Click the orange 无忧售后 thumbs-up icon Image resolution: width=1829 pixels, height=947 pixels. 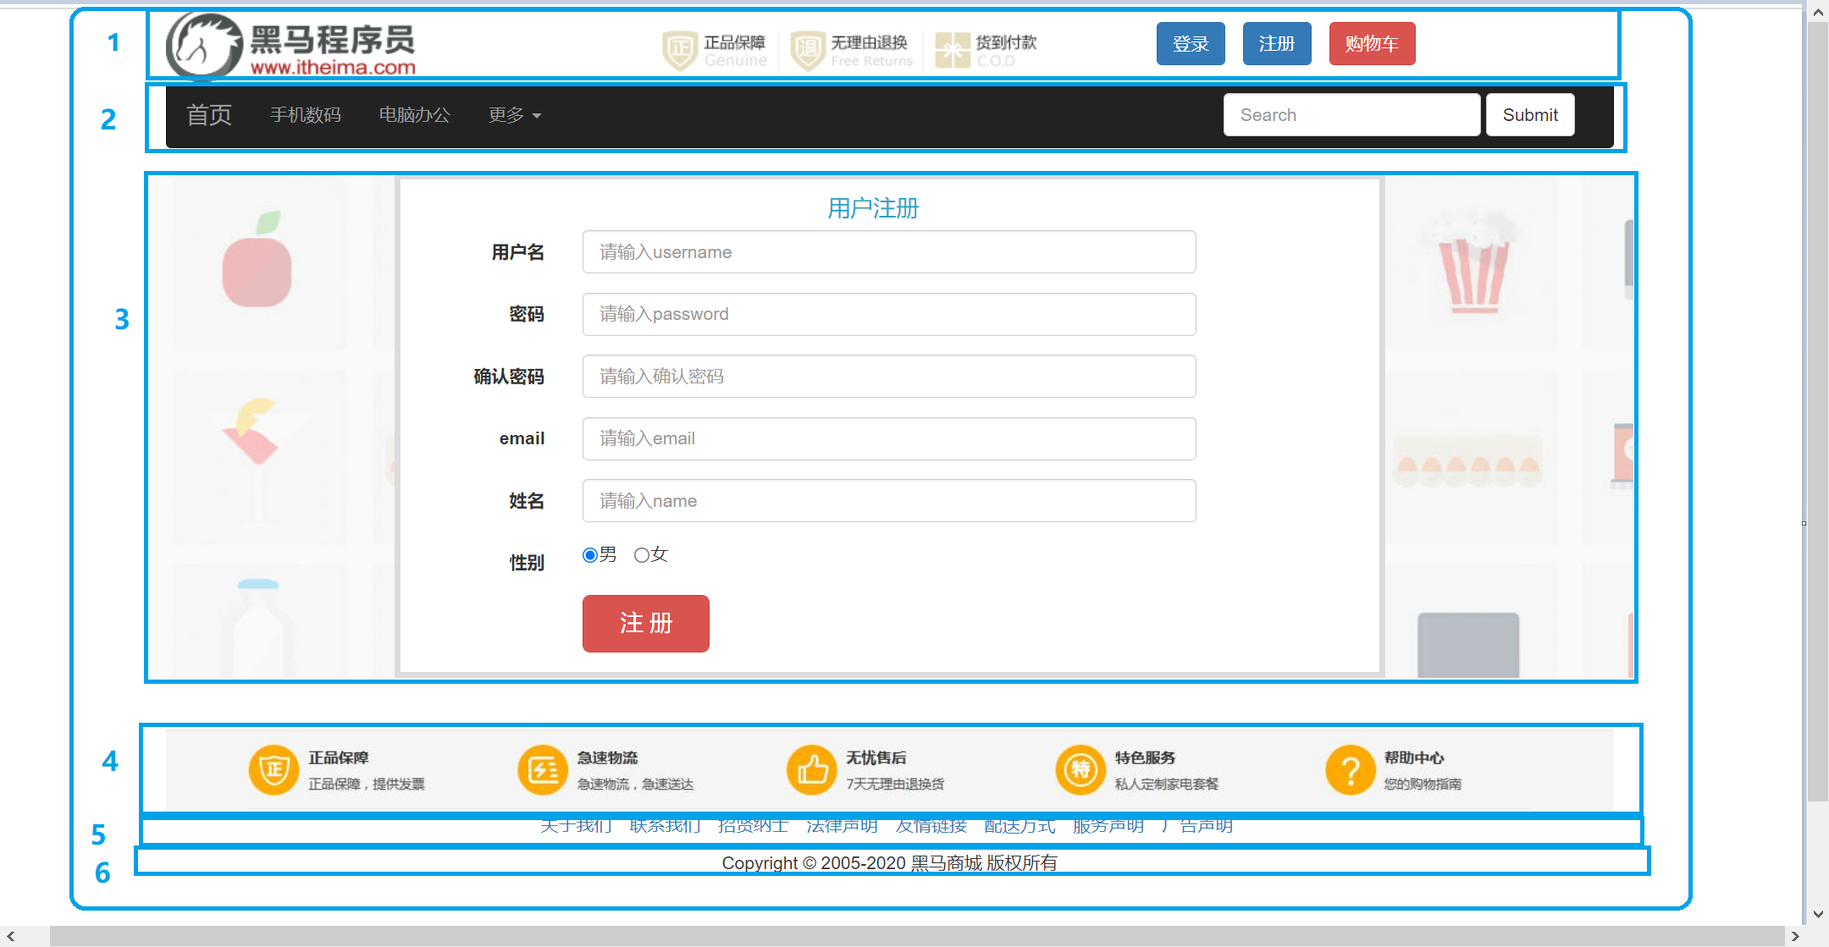tap(812, 769)
